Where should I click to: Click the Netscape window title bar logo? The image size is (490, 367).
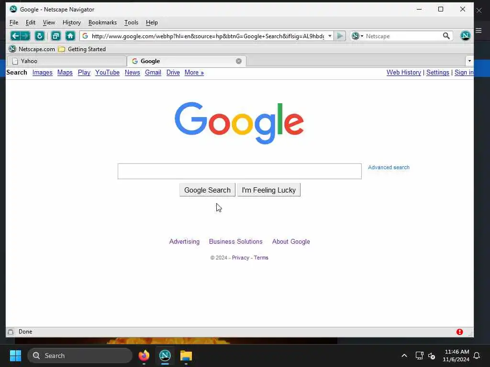[x=13, y=9]
